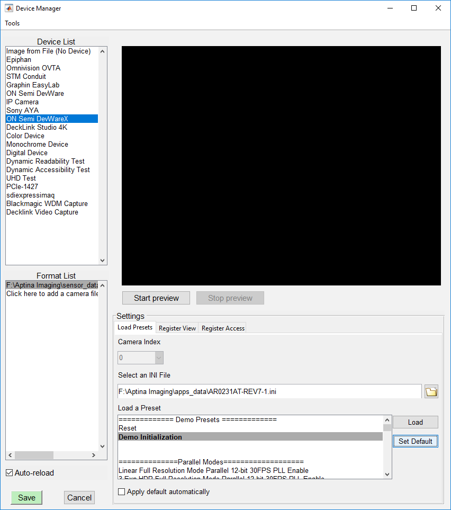The width and height of the screenshot is (451, 510).
Task: Toggle the Auto-reload checkbox
Action: [10, 472]
